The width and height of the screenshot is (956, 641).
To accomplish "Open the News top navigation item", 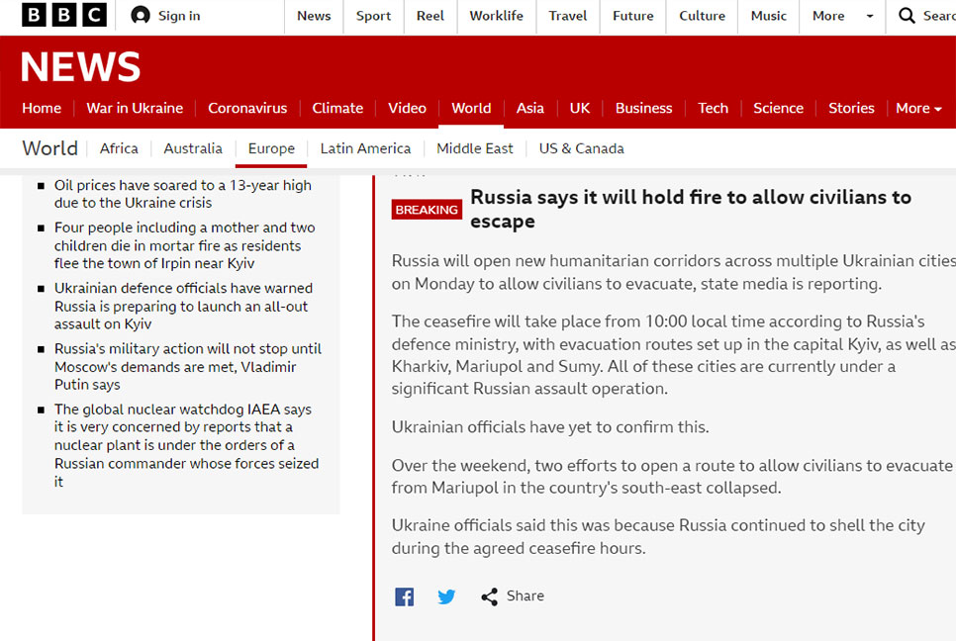I will tap(314, 16).
